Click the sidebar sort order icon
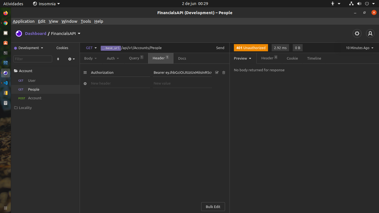The width and height of the screenshot is (379, 213). 58,59
